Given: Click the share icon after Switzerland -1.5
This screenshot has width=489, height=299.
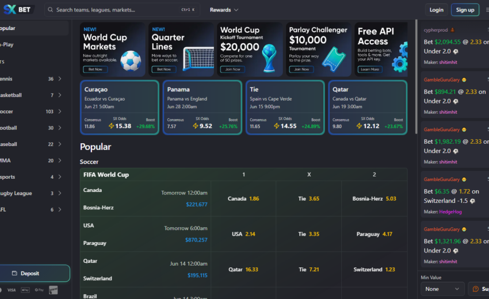Looking at the screenshot, I should point(472,201).
